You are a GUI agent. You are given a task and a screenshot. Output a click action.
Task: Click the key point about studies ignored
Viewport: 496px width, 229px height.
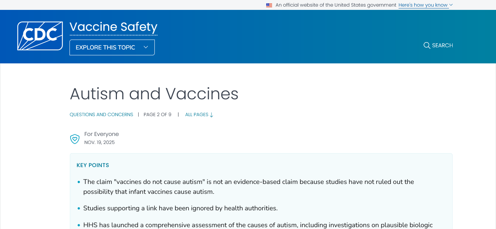[x=180, y=208]
